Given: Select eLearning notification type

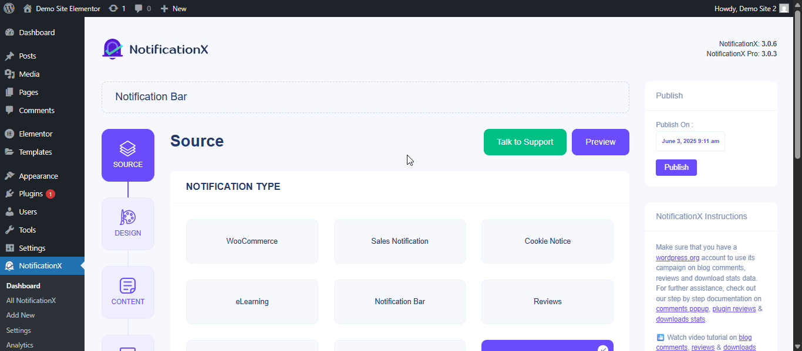Looking at the screenshot, I should (252, 302).
